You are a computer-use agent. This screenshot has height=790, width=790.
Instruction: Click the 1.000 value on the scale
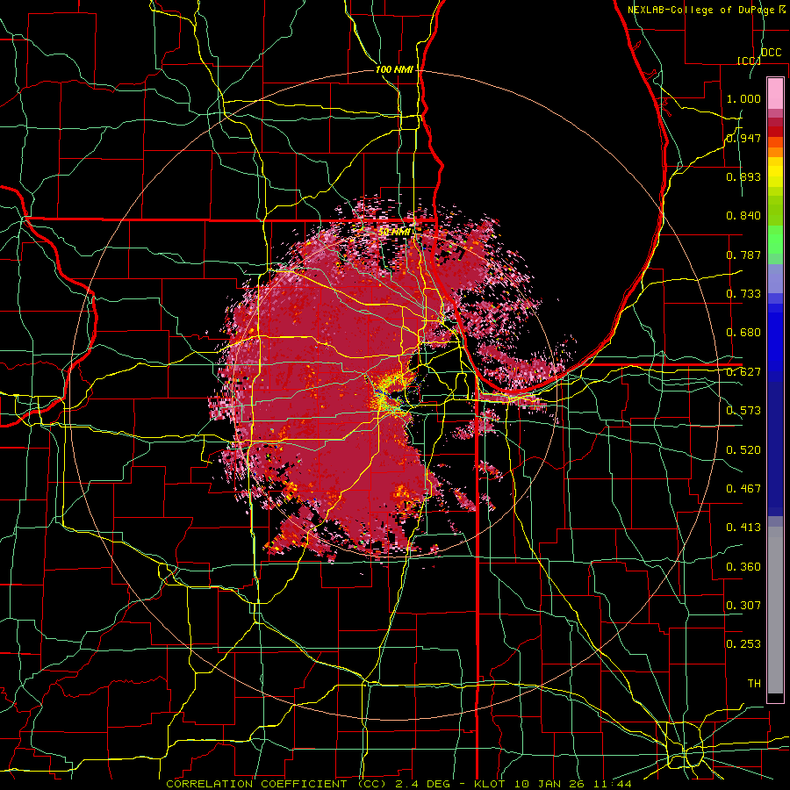point(743,98)
